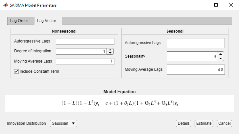Focus the Nonseasonal Moving Average Lags field
The height and width of the screenshot is (134, 239).
coord(85,62)
